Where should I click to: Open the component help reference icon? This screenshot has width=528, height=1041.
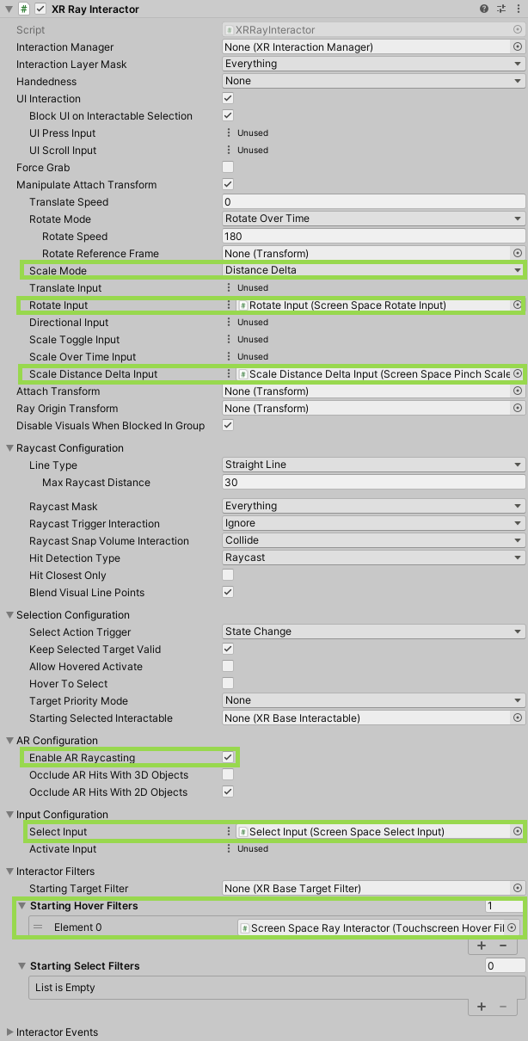pyautogui.click(x=484, y=9)
